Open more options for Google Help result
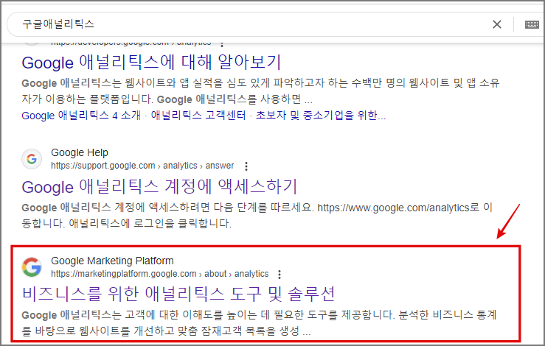 pos(246,166)
